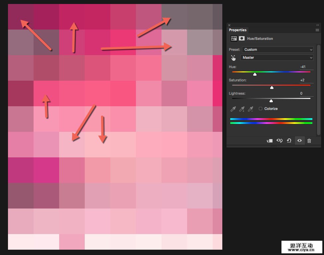Toggle adjustment layer visibility eye
Image resolution: width=324 pixels, height=255 pixels.
click(x=299, y=141)
